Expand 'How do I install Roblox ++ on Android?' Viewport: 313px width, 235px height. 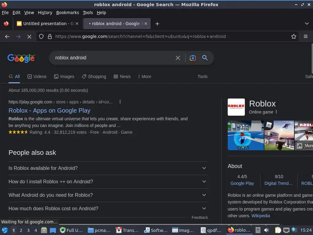(108, 181)
